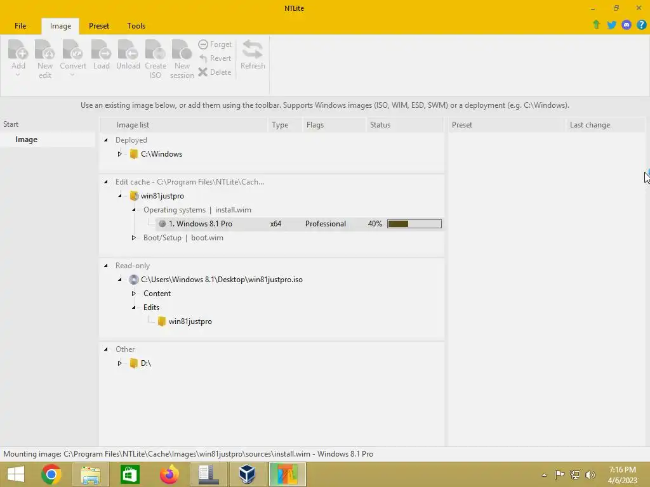Viewport: 650px width, 487px height.
Task: Switch to the Preset ribbon tab
Action: click(99, 25)
